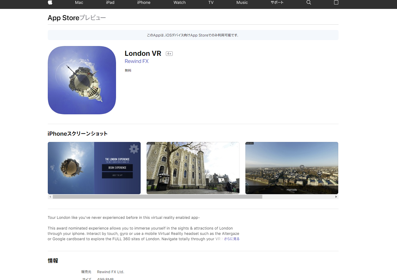Click the London VR app title

tap(143, 53)
